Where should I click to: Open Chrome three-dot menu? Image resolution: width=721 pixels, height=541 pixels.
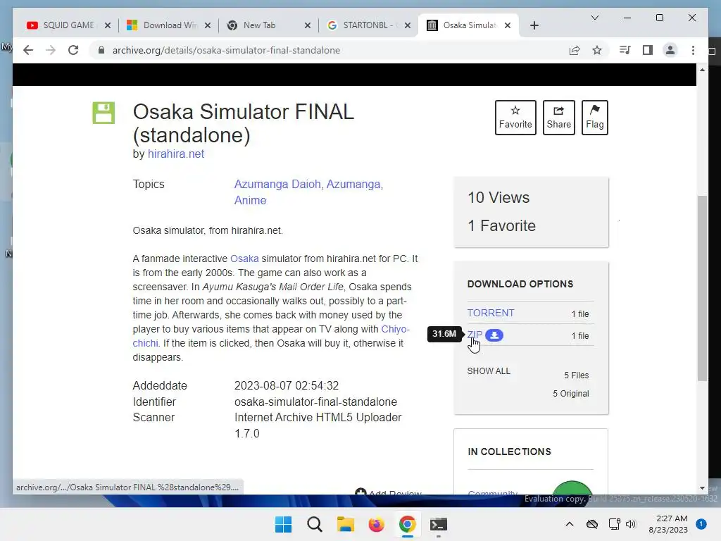tap(693, 50)
